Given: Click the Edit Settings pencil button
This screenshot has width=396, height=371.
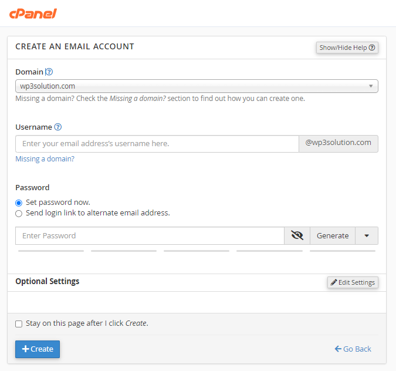Looking at the screenshot, I should pyautogui.click(x=352, y=282).
